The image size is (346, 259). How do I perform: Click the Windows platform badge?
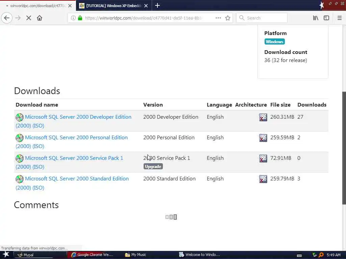coord(274,41)
